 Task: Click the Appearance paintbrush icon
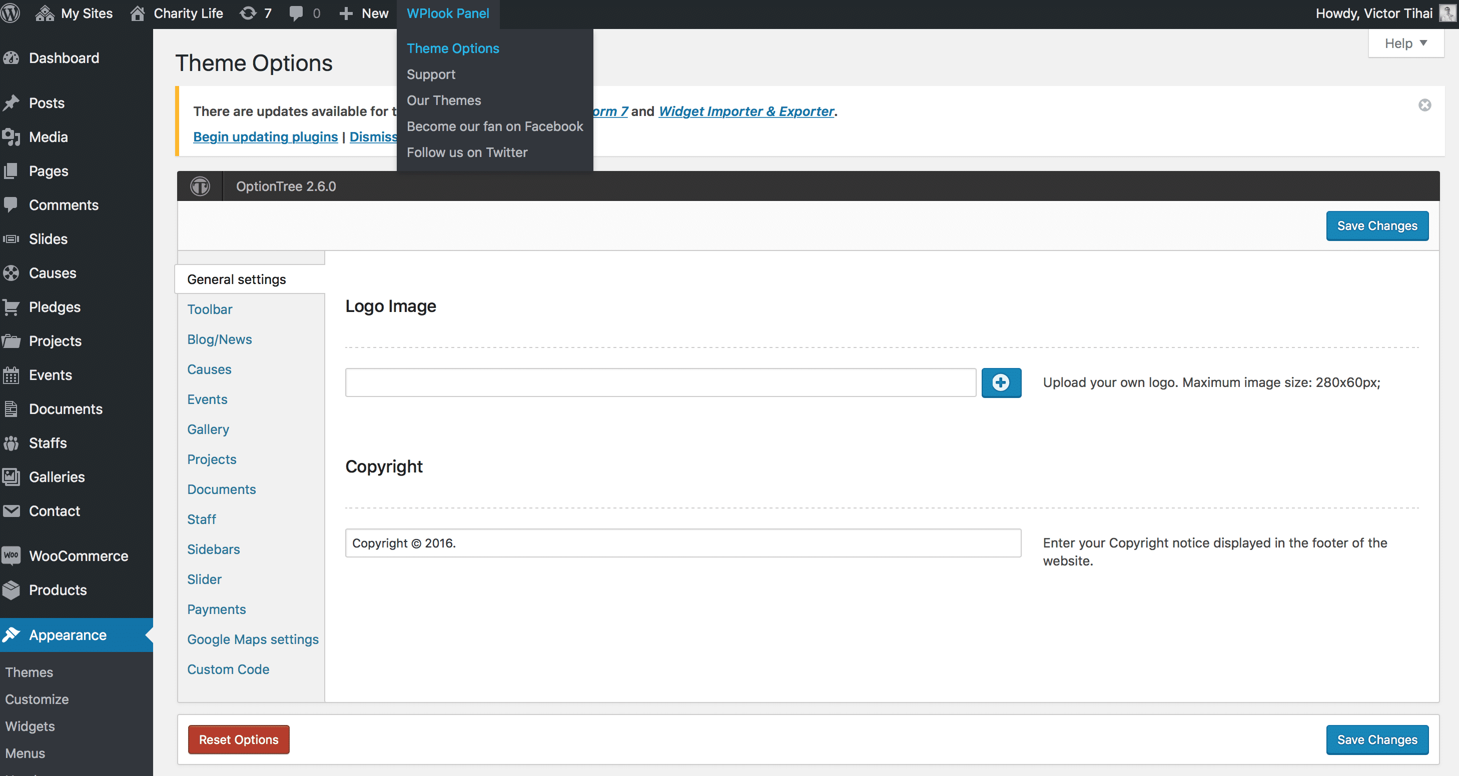point(12,634)
